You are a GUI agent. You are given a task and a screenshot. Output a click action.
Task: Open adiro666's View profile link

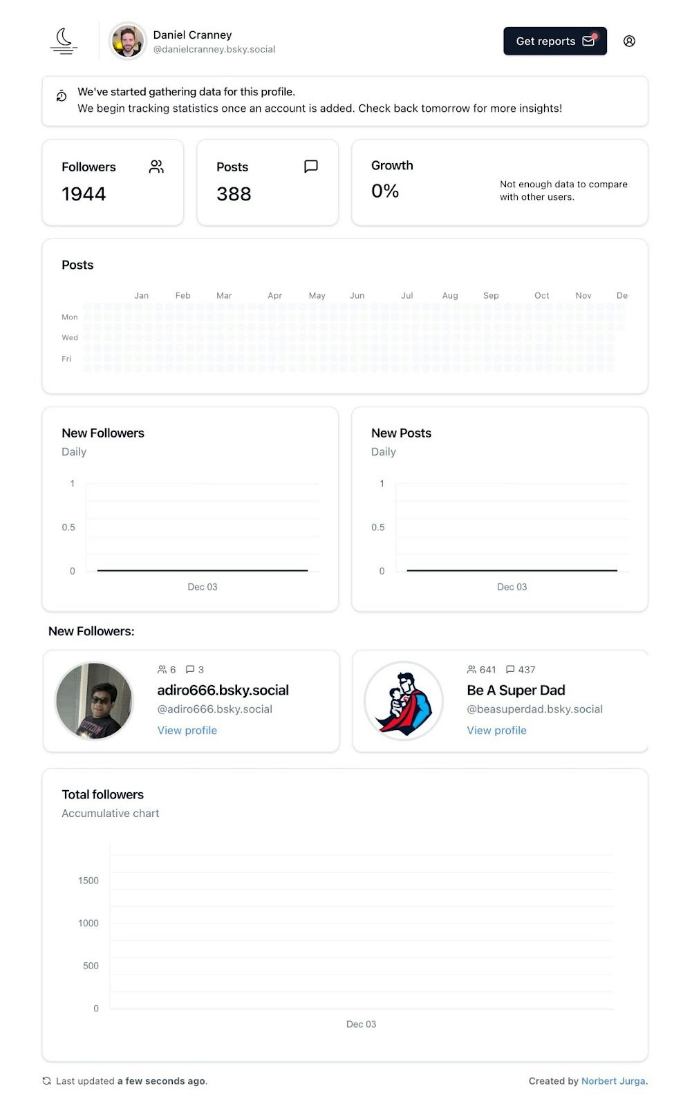[187, 730]
